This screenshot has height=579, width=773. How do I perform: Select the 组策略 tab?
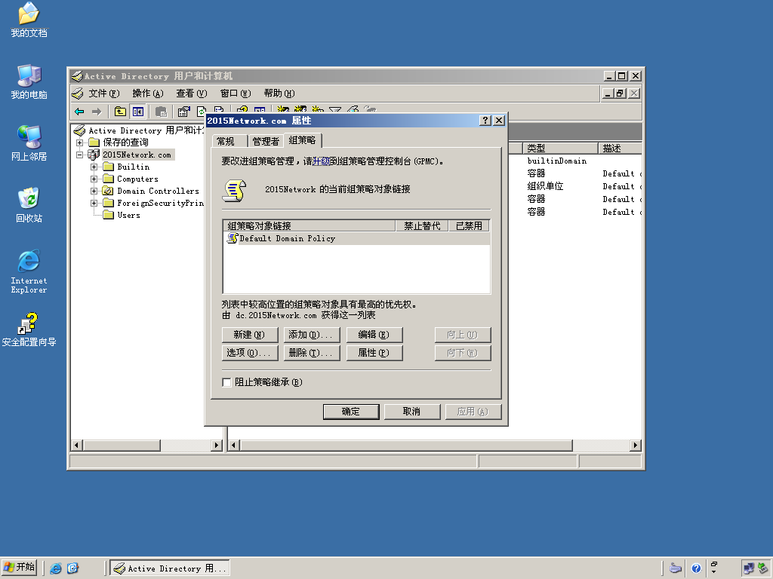tap(302, 140)
